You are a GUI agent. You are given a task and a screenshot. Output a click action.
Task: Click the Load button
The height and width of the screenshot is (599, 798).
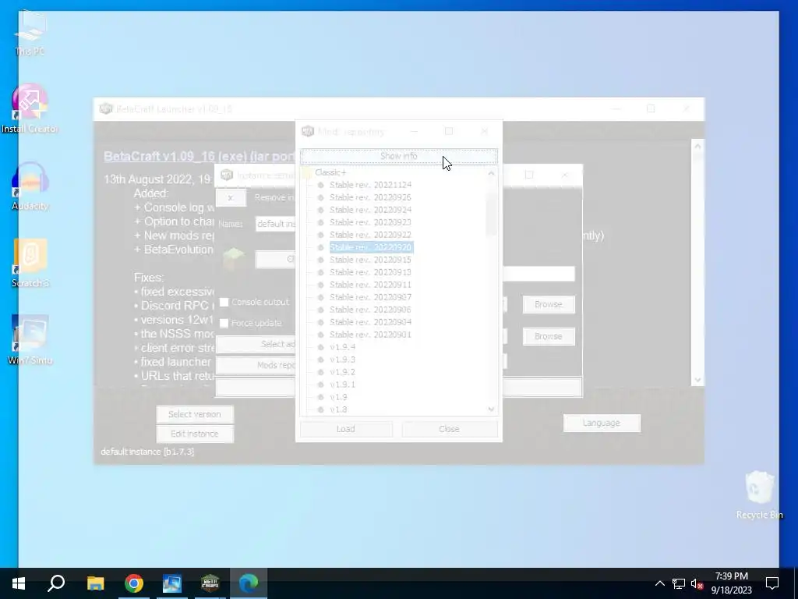pyautogui.click(x=345, y=429)
